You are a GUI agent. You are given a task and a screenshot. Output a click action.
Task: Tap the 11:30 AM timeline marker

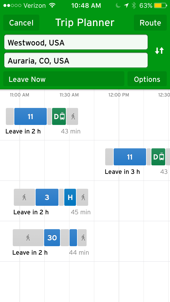(69, 95)
